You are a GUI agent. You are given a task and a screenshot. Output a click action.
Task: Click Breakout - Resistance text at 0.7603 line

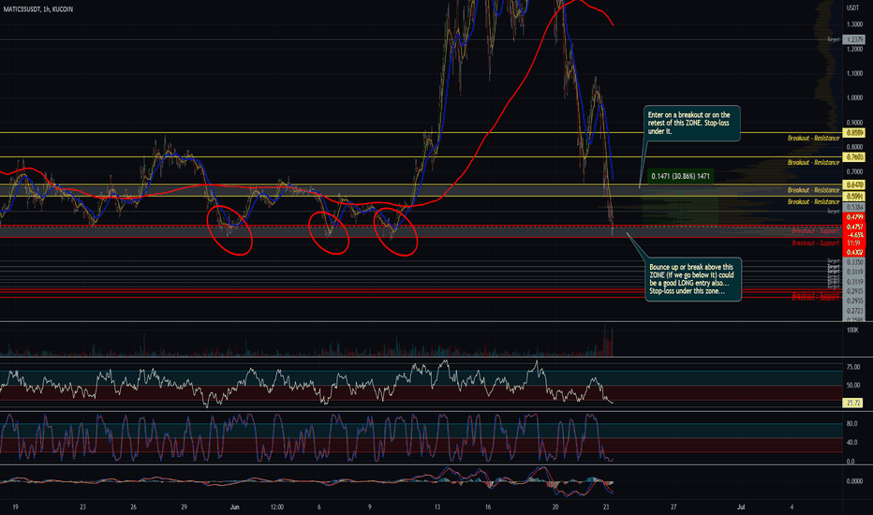coord(813,163)
